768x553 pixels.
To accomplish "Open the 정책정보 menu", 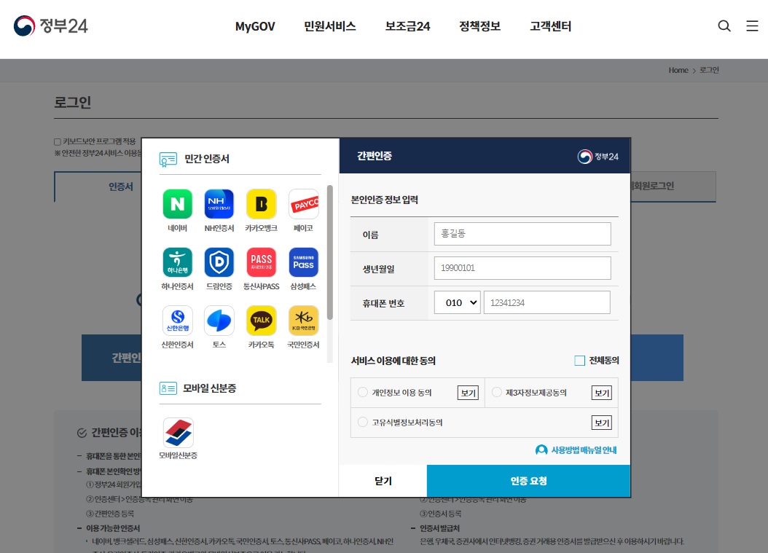I will 479,26.
